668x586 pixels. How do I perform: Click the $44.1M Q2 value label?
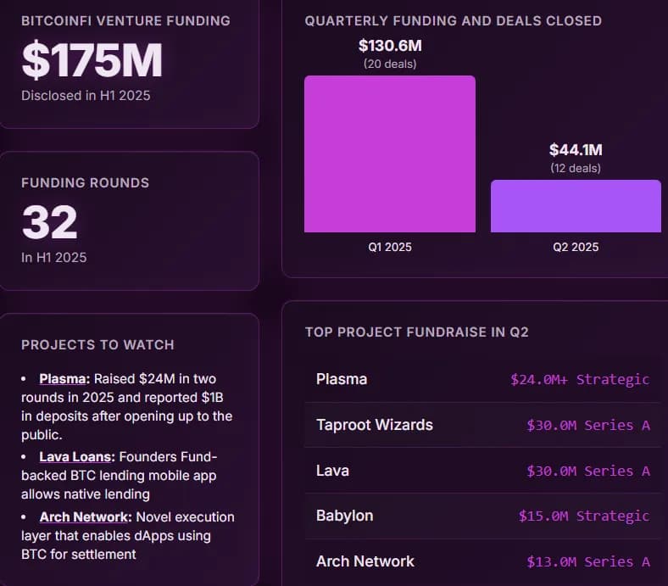point(576,150)
